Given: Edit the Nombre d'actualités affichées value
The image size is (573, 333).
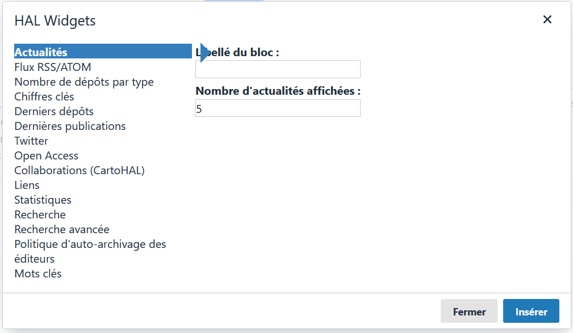Looking at the screenshot, I should coord(277,108).
